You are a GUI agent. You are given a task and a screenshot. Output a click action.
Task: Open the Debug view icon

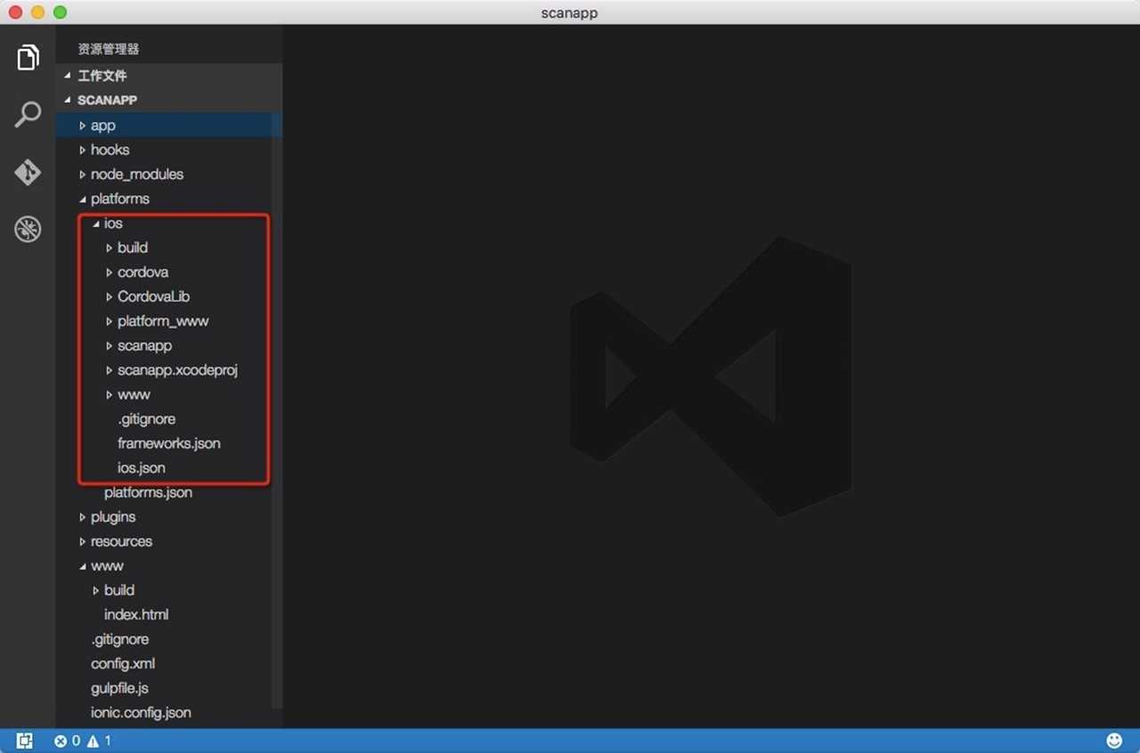pos(28,230)
